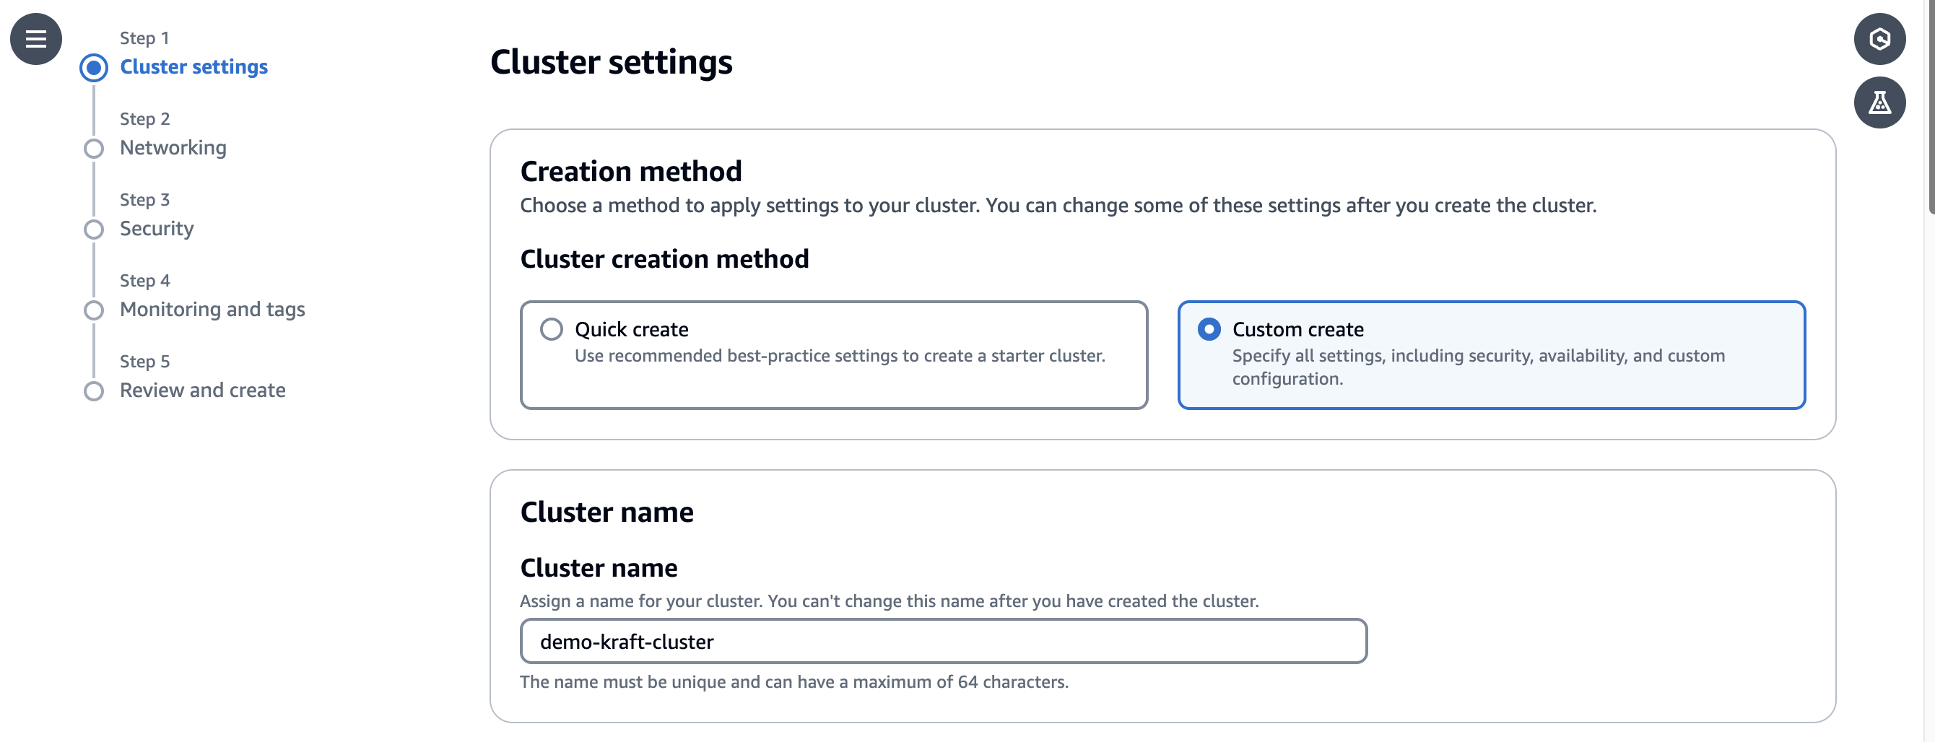This screenshot has width=1935, height=742.
Task: Click the Step 2 label text
Action: (x=145, y=118)
